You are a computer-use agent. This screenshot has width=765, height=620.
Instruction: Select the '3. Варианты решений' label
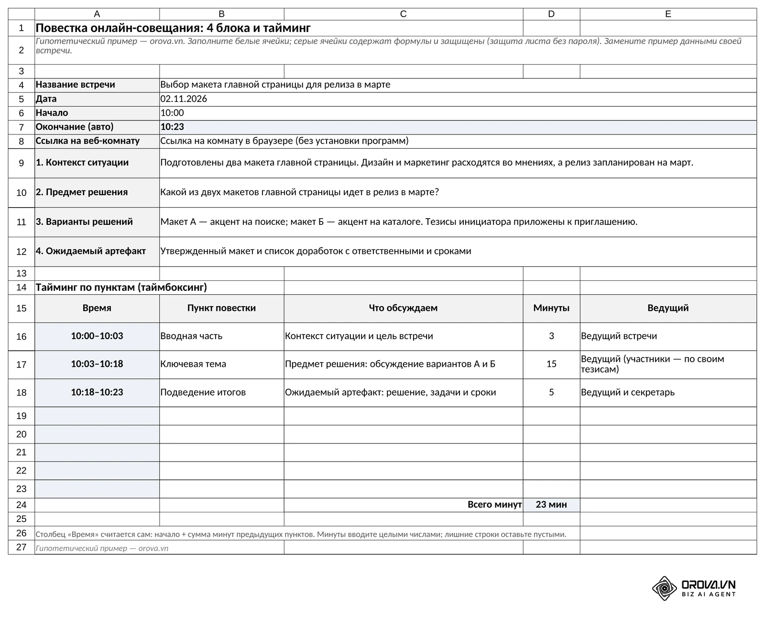(x=97, y=222)
